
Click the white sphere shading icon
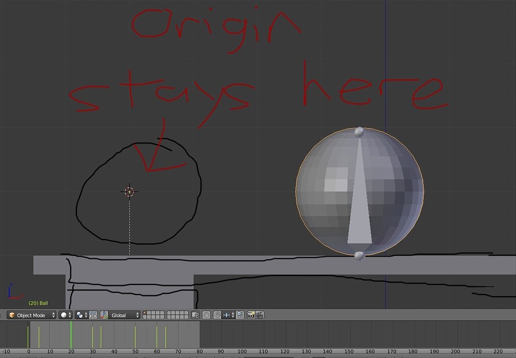[63, 315]
